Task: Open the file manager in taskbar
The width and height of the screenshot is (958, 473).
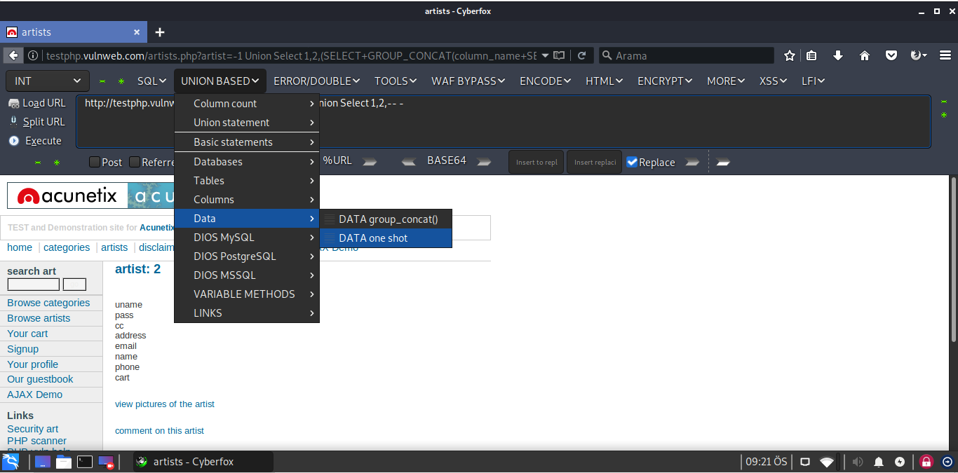Action: coord(64,461)
